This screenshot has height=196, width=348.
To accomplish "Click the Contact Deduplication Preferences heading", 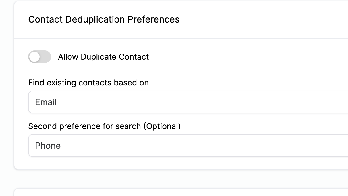I will (x=104, y=19).
